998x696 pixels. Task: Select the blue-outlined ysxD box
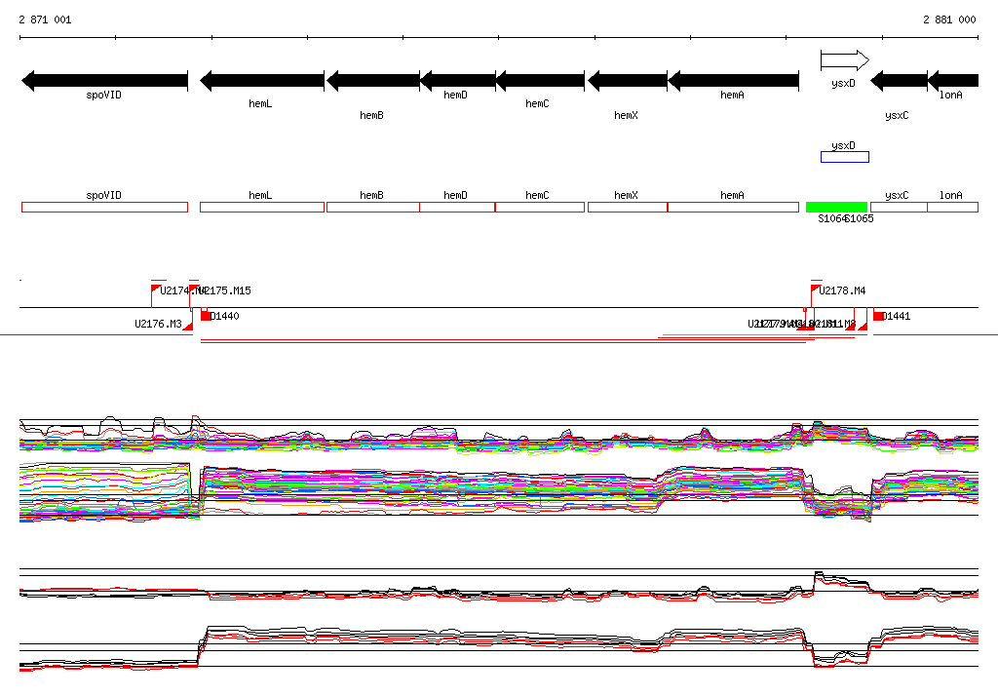coord(844,157)
